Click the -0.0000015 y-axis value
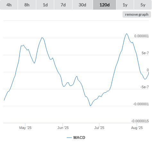The width and height of the screenshot is (152, 146). [x=140, y=121]
